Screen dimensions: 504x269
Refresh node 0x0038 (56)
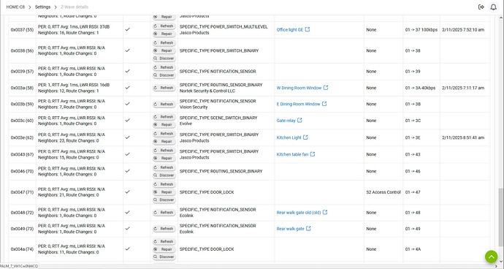[x=164, y=42]
